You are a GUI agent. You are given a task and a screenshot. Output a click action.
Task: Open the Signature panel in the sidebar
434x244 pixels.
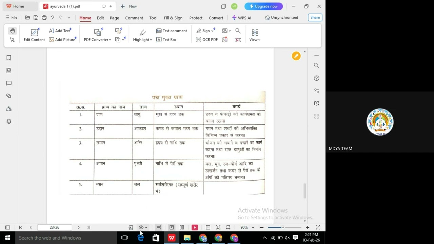(9, 109)
